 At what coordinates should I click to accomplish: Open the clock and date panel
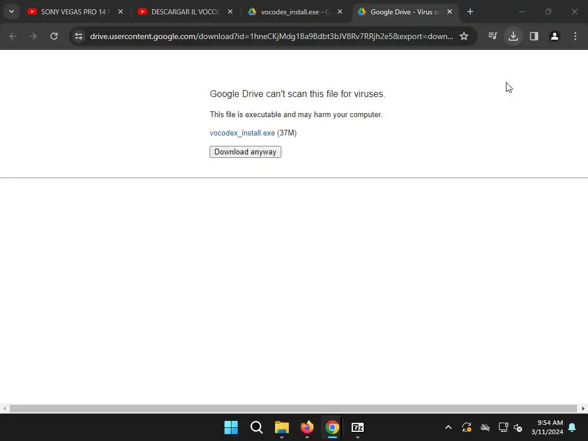547,427
